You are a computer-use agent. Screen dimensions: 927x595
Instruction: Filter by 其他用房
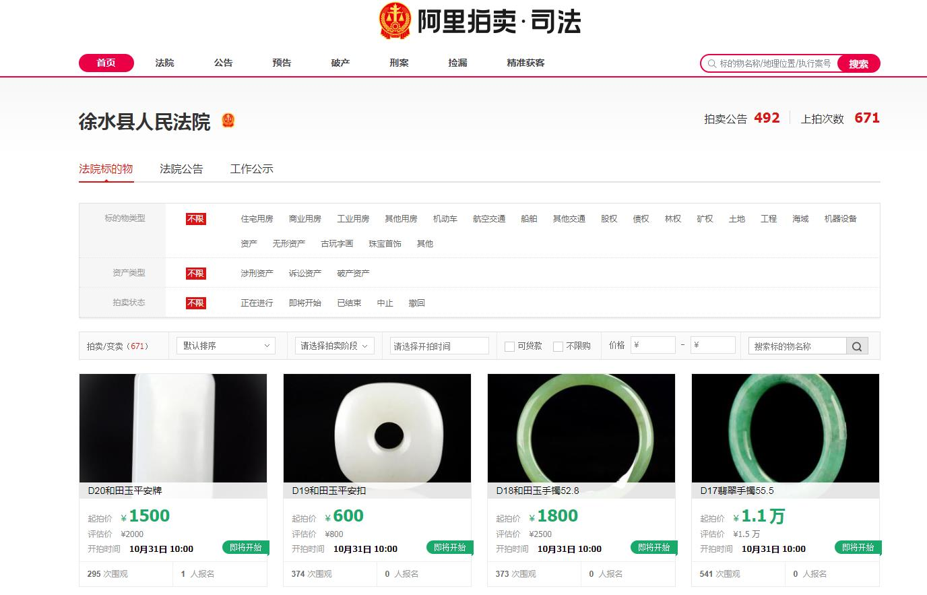click(401, 219)
